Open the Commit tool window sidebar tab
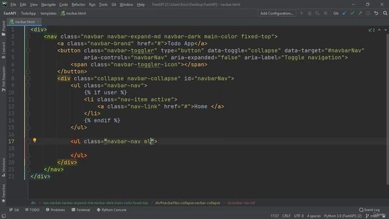389x219 pixels. pos(4,50)
